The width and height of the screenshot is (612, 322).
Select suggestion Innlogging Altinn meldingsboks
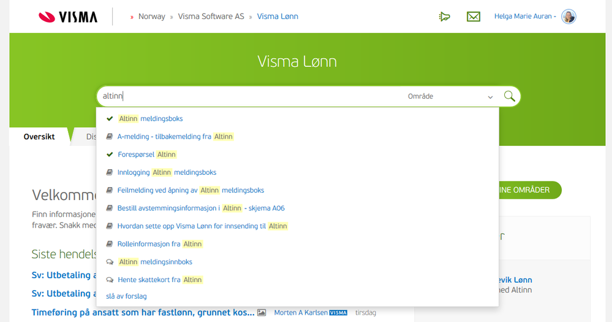(x=167, y=173)
